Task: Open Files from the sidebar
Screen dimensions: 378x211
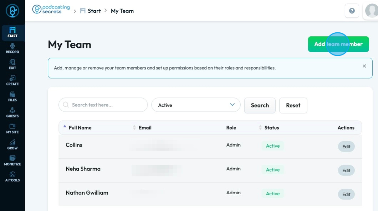Action: tap(12, 96)
